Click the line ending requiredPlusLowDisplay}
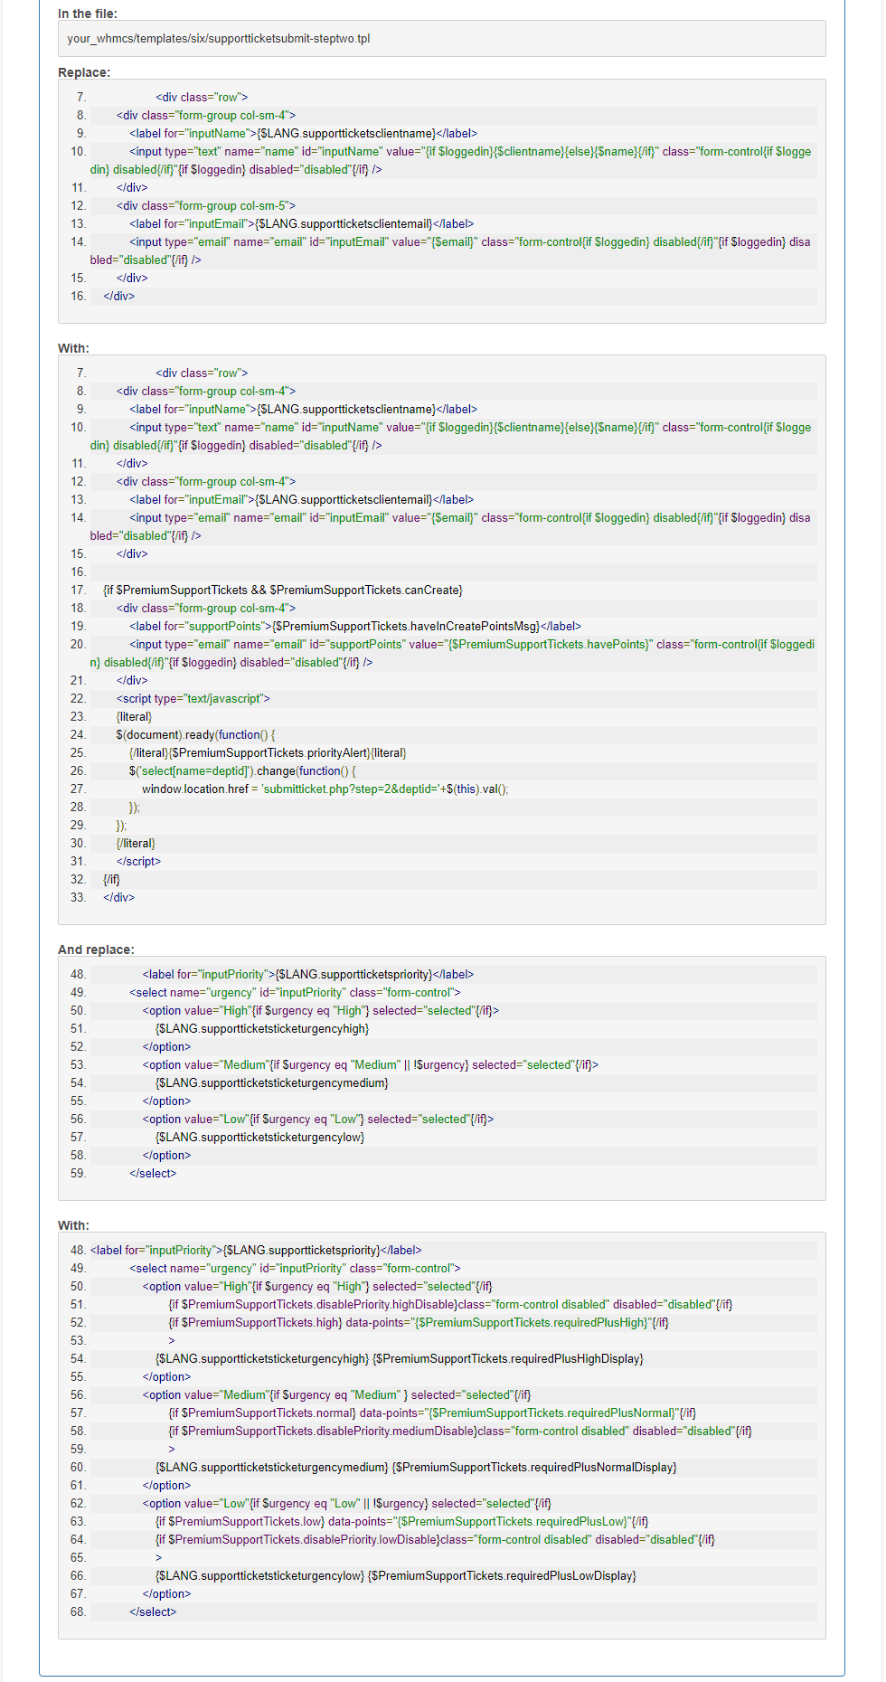Screen dimensions: 886x1682 pos(396,1575)
